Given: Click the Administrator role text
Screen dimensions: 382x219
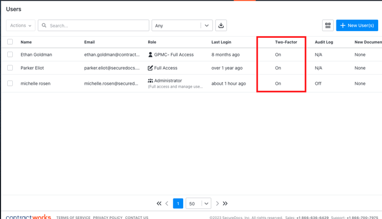Looking at the screenshot, I should pyautogui.click(x=168, y=80).
